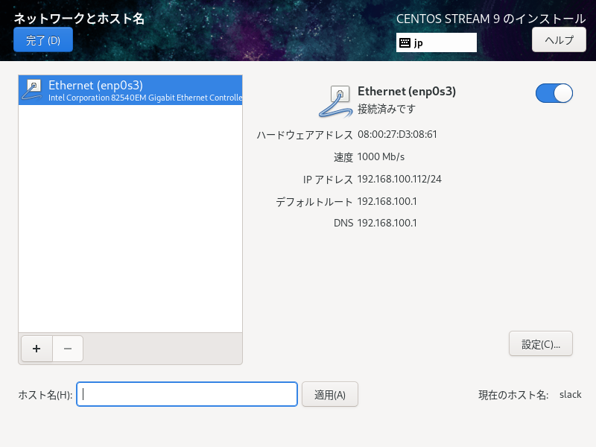Click the network cable icon in device list
This screenshot has height=447, width=596.
coord(32,90)
